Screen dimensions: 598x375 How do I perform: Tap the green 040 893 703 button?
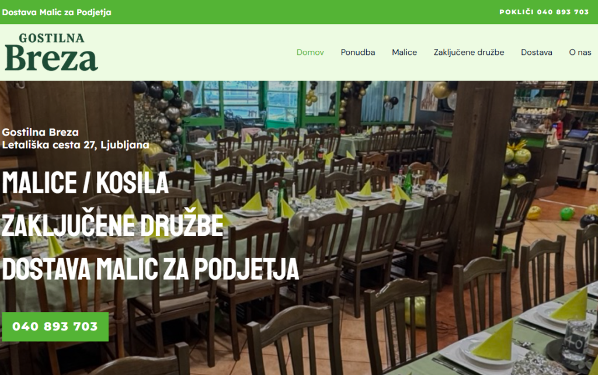(55, 327)
